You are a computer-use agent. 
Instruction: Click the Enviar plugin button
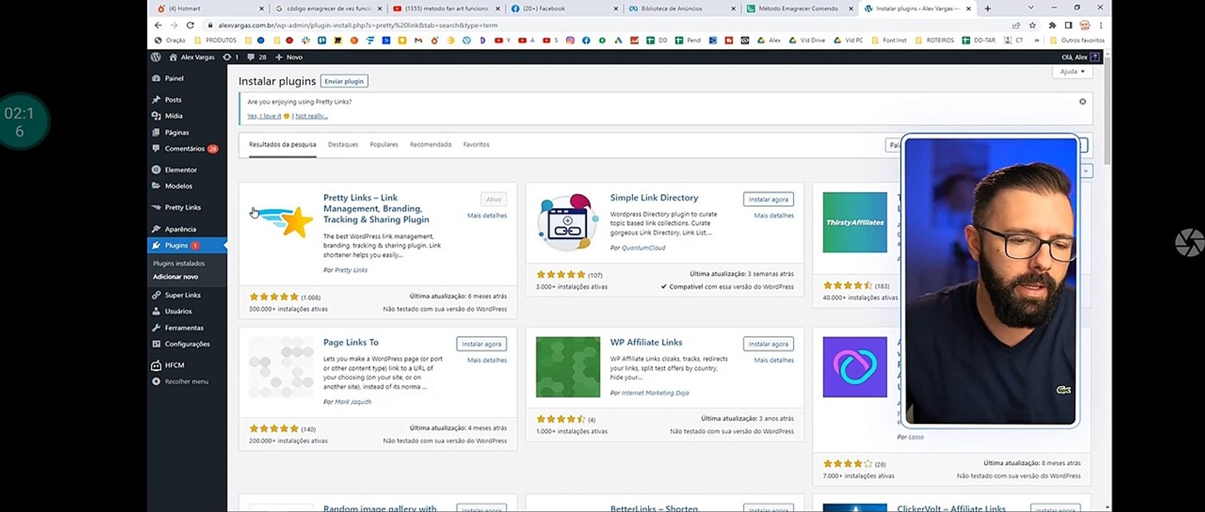coord(344,81)
